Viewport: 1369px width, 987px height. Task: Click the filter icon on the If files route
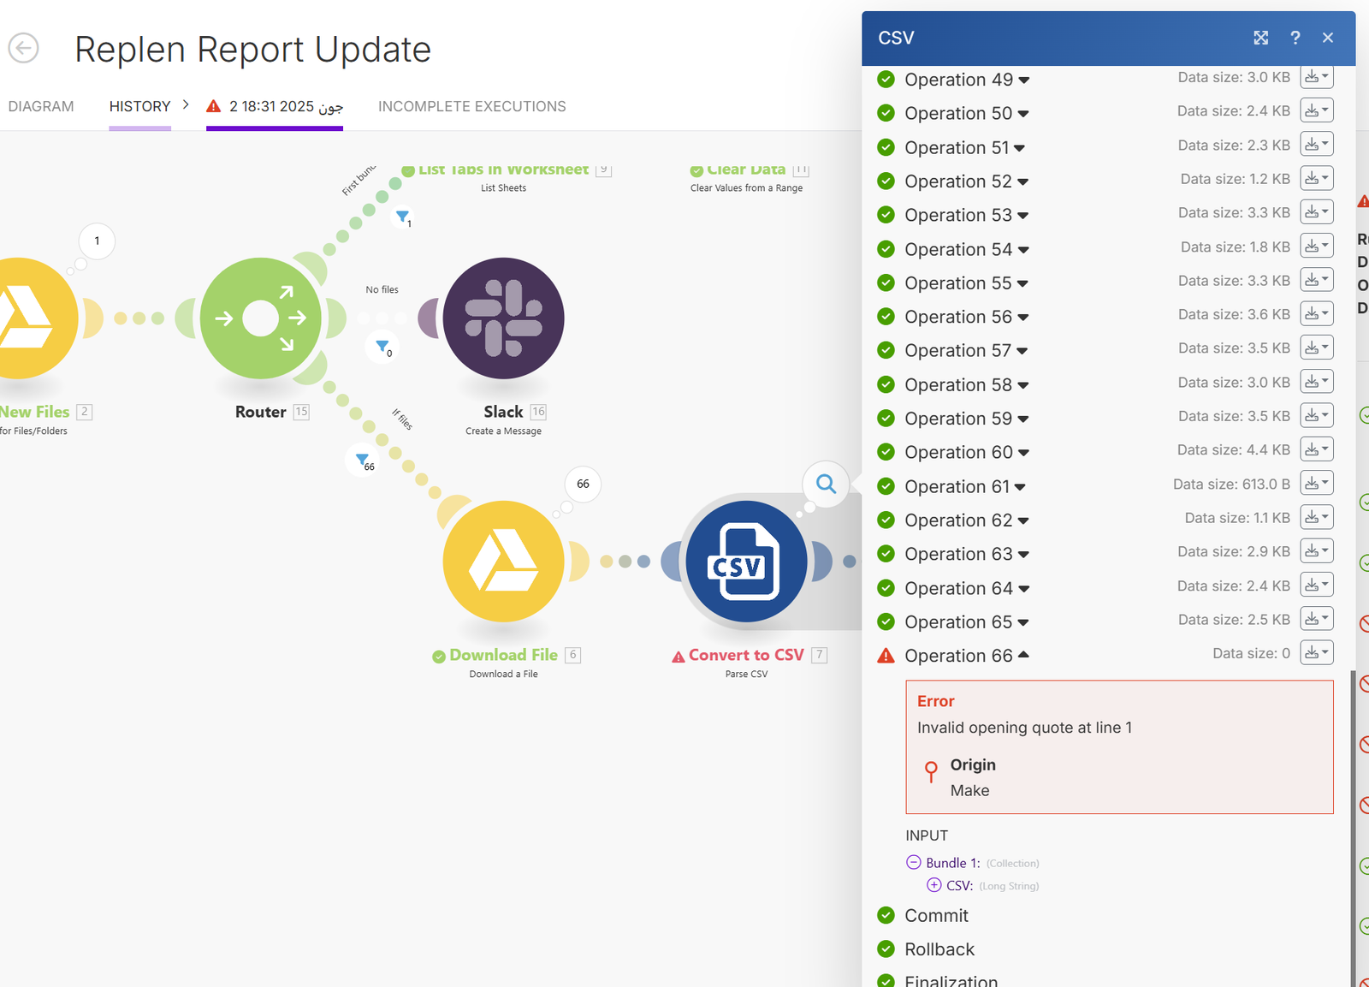click(x=363, y=460)
